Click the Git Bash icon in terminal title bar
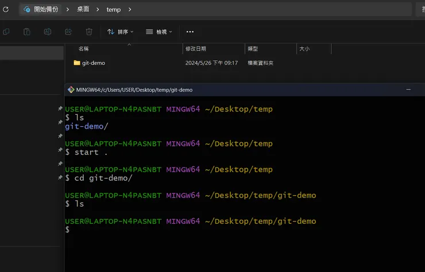 click(71, 90)
